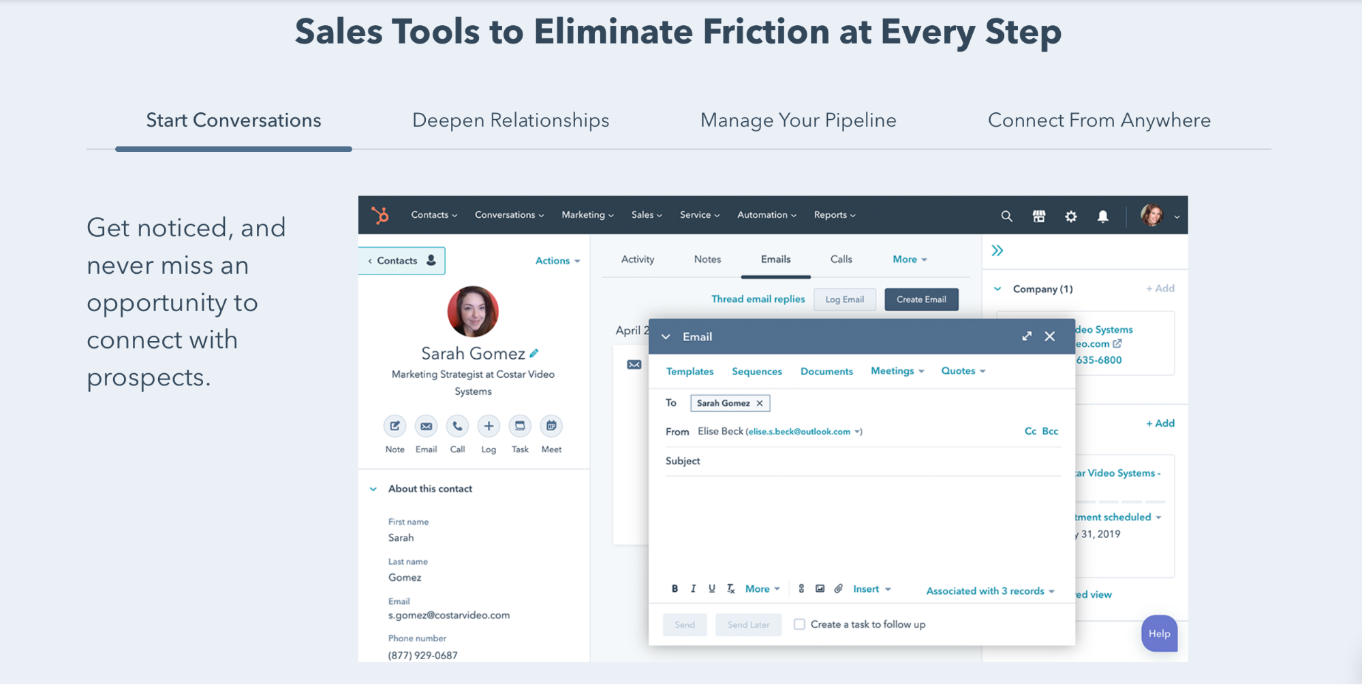The width and height of the screenshot is (1362, 685).
Task: Click the Help button
Action: point(1159,633)
